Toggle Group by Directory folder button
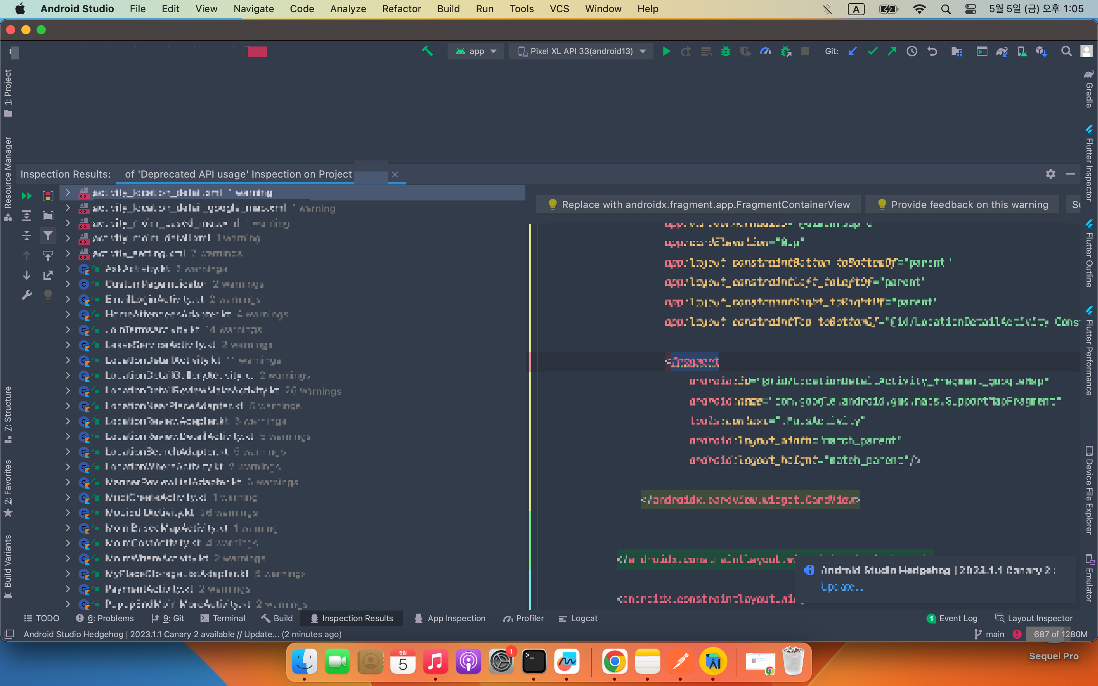The image size is (1098, 686). pyautogui.click(x=48, y=215)
